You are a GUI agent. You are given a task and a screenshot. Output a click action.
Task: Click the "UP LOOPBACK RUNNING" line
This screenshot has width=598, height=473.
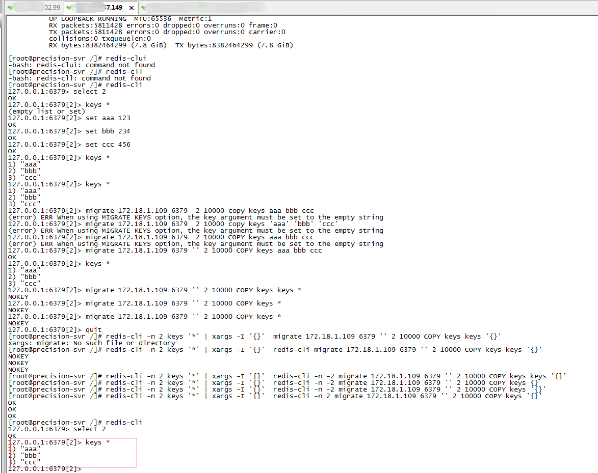click(x=88, y=19)
